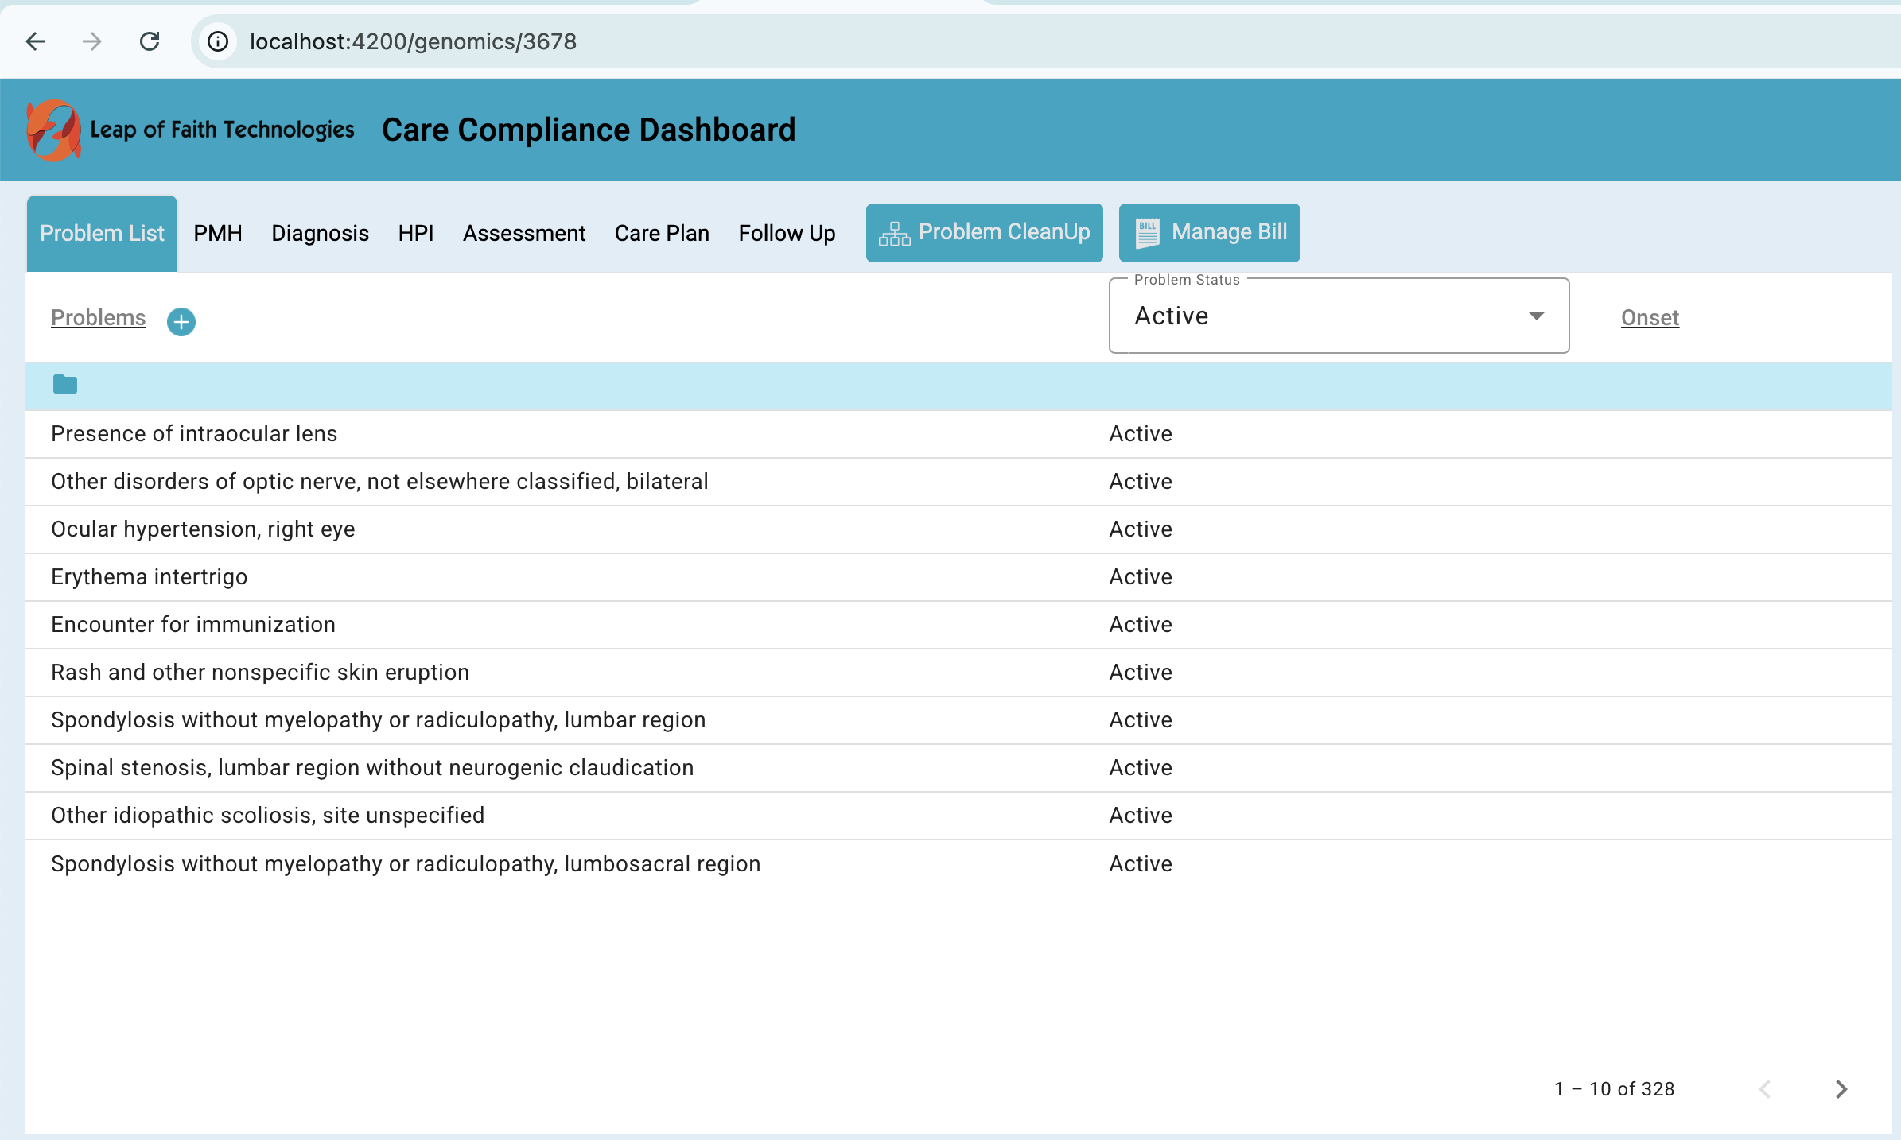Screen dimensions: 1901x1140
Task: Click the browser address bar URL
Action: [413, 41]
